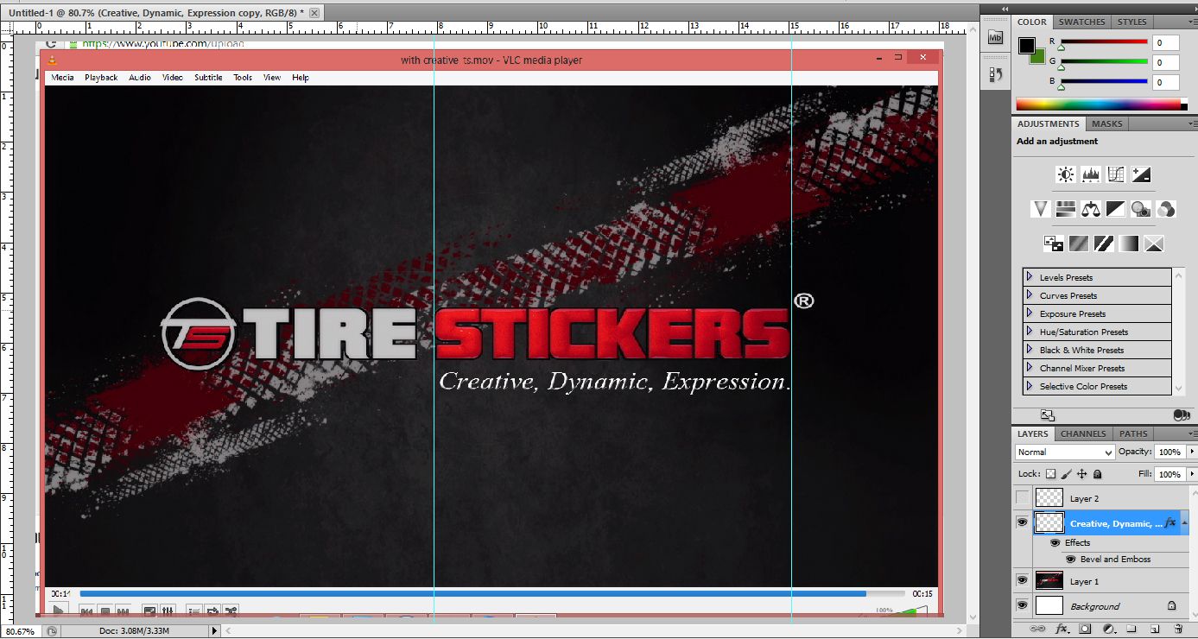Click the foreground color swatch
Image resolution: width=1198 pixels, height=639 pixels.
coord(1027,46)
